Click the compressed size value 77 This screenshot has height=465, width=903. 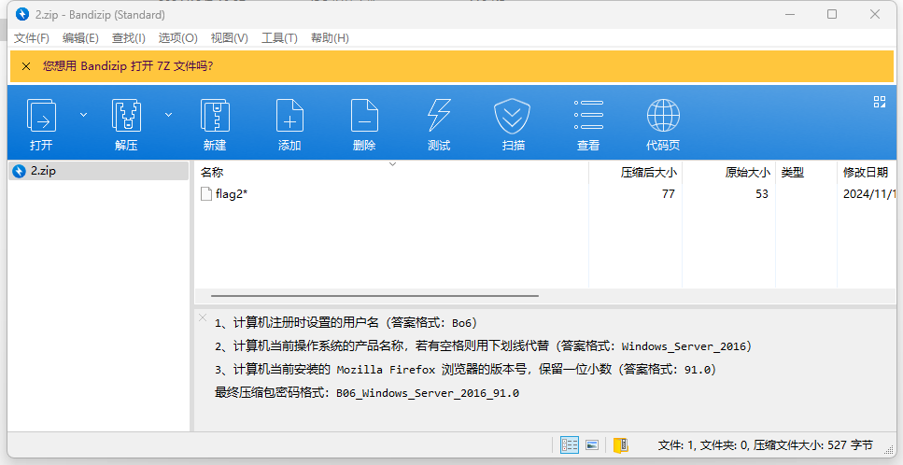pyautogui.click(x=668, y=194)
